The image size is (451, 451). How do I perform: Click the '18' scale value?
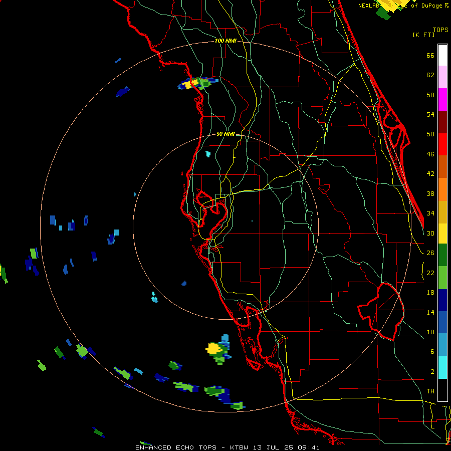(430, 293)
